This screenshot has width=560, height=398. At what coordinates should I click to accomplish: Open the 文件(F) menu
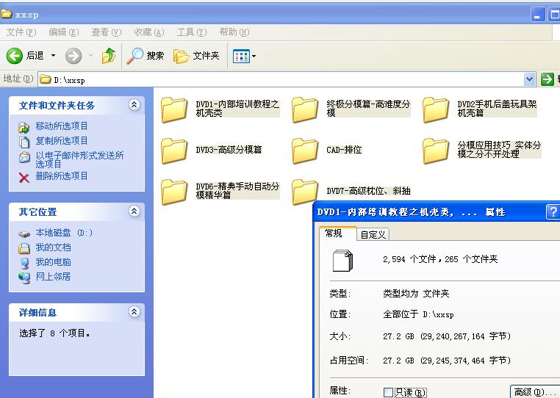(x=21, y=32)
